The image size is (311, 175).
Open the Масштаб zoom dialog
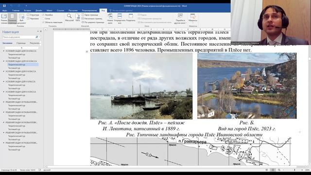pos(69,17)
